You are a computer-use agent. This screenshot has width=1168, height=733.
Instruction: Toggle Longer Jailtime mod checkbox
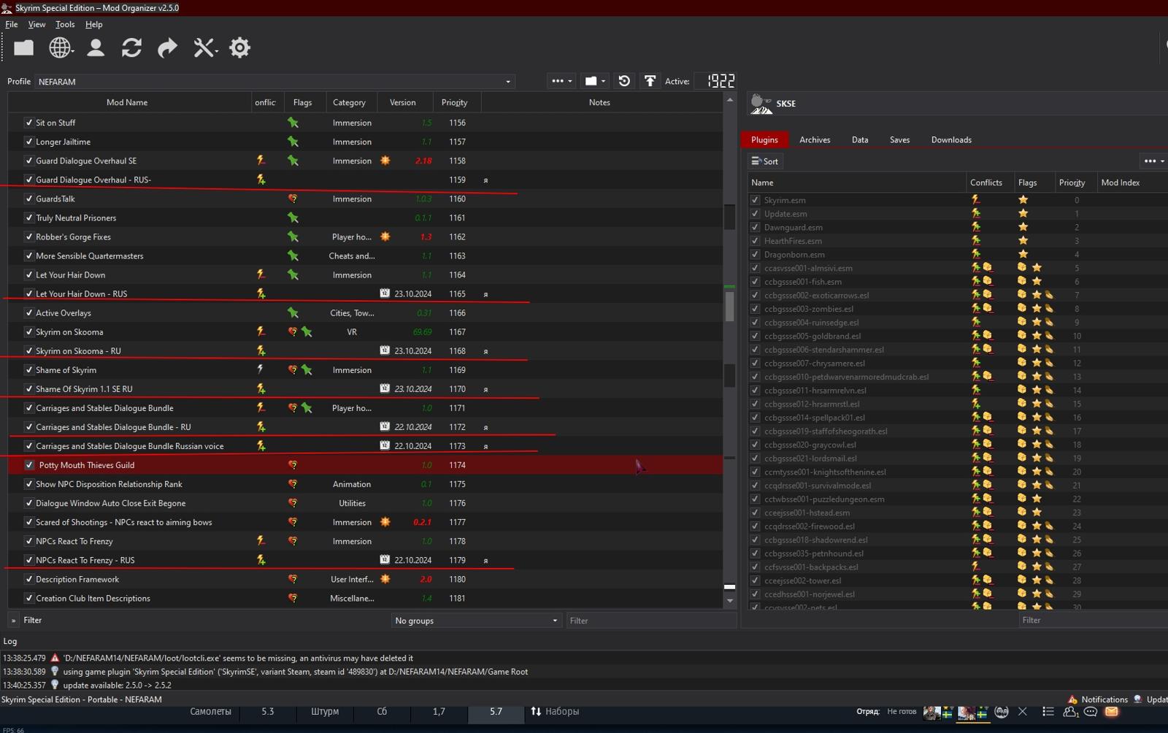tap(29, 142)
